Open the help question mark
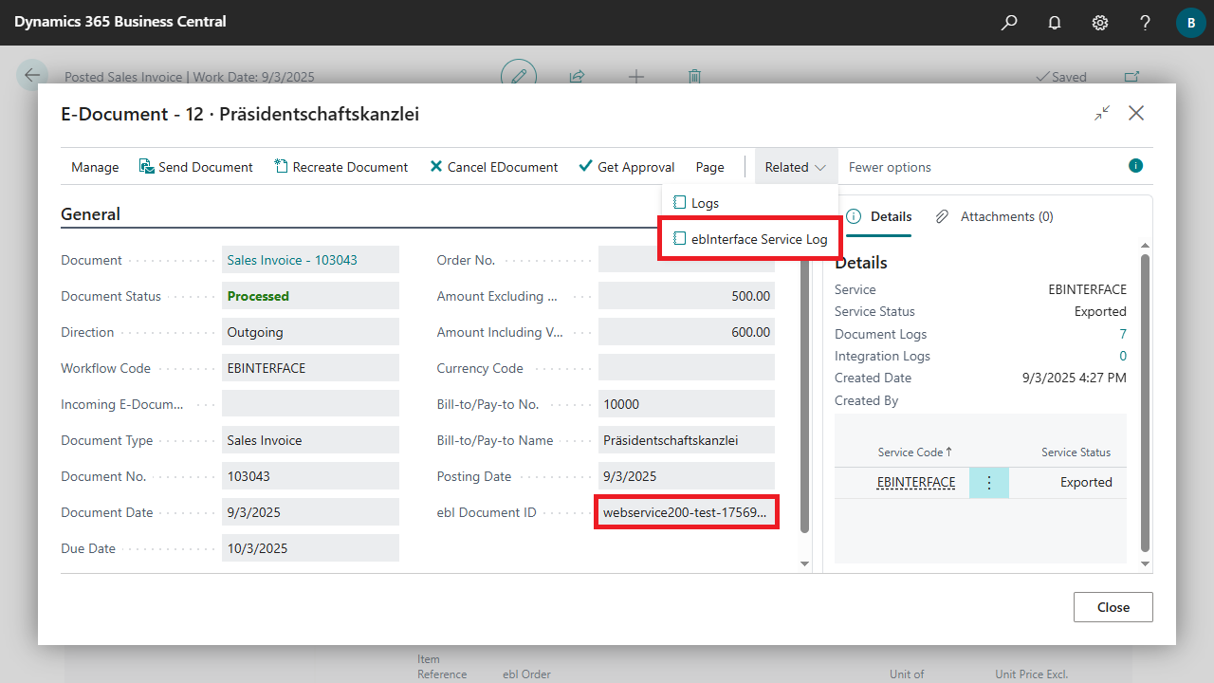1214x683 pixels. [x=1146, y=22]
